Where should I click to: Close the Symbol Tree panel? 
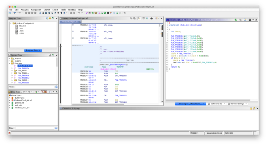(57, 55)
